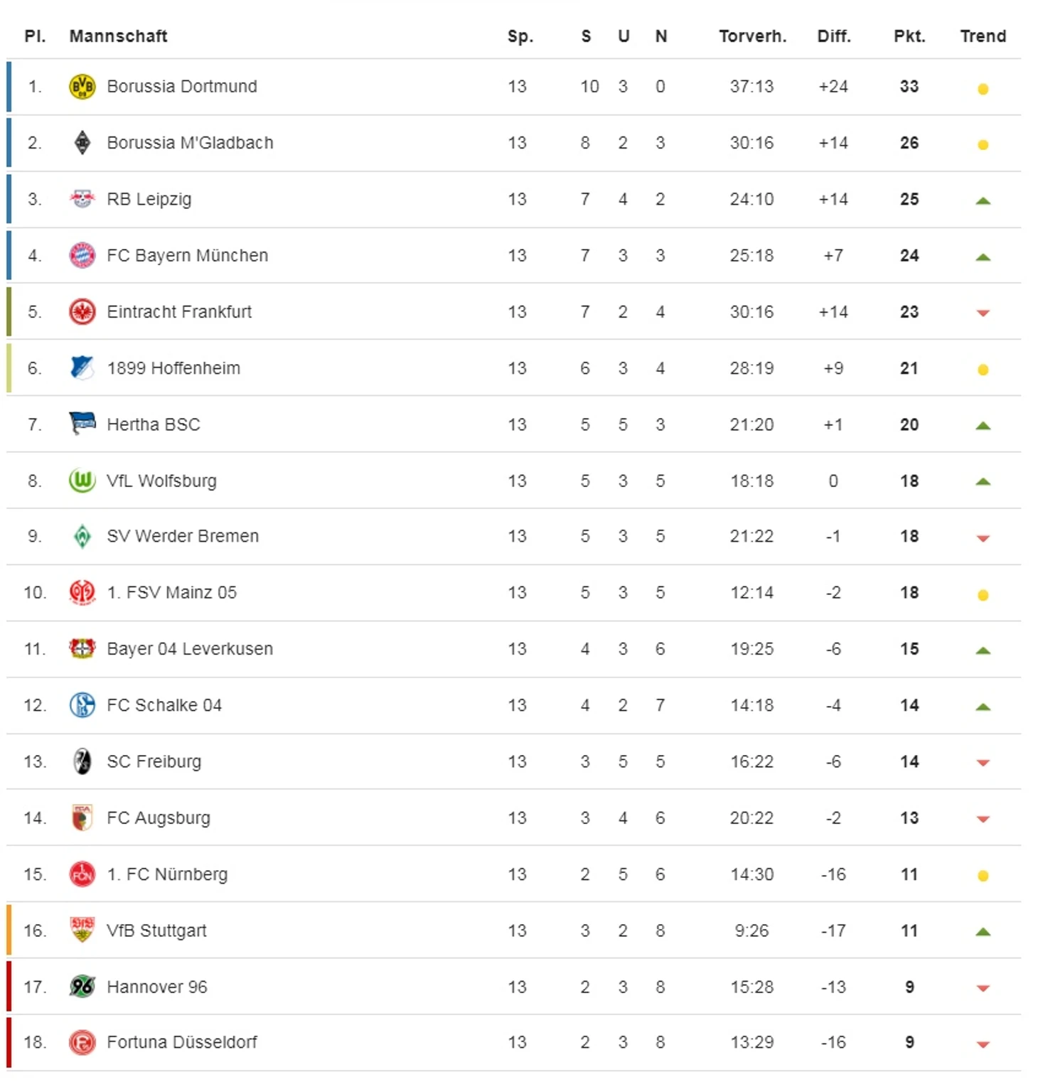The height and width of the screenshot is (1082, 1038).
Task: Open the VfB Stuttgart team name link
Action: (156, 931)
